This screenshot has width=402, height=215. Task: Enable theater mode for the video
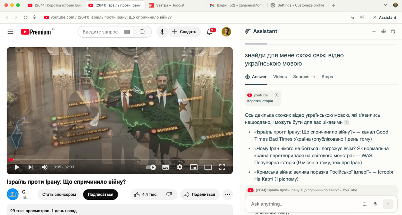tap(208, 167)
